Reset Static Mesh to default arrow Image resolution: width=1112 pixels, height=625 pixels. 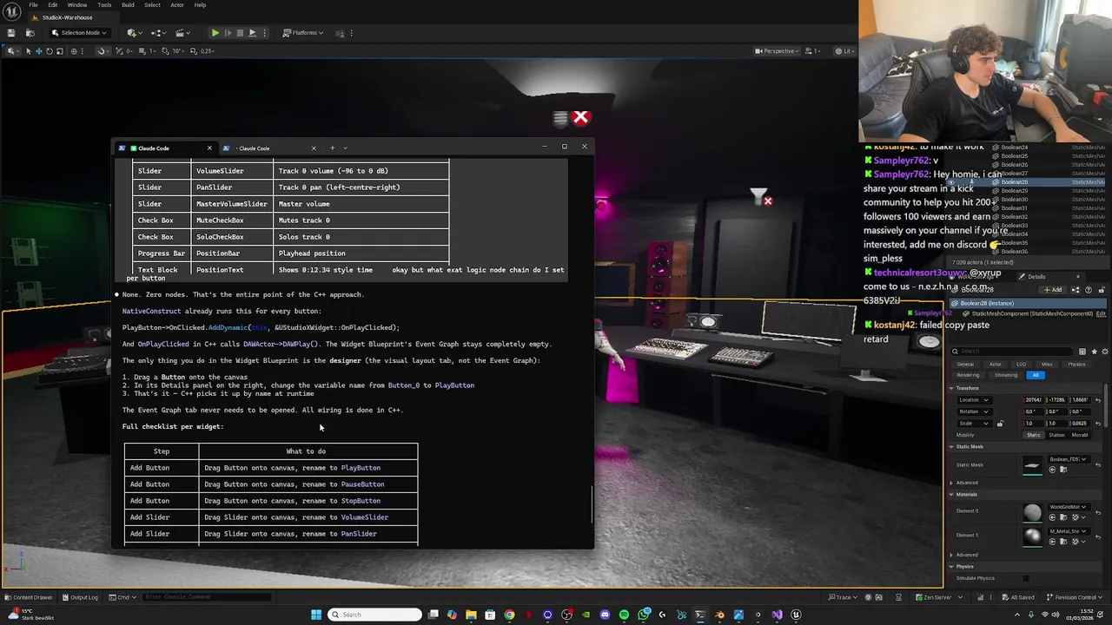(x=1098, y=464)
